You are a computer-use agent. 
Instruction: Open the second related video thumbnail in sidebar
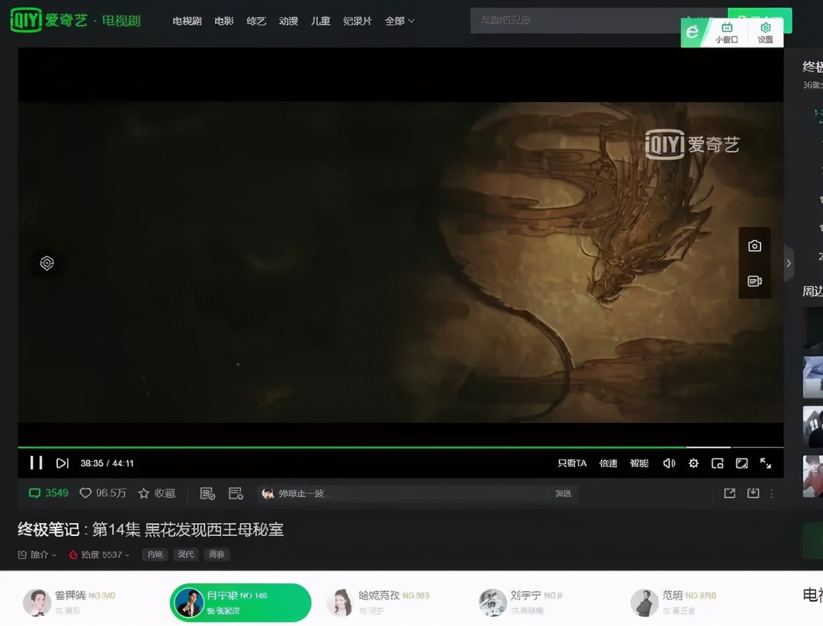(813, 377)
